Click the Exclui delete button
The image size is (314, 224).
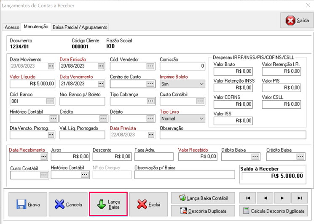149,205
